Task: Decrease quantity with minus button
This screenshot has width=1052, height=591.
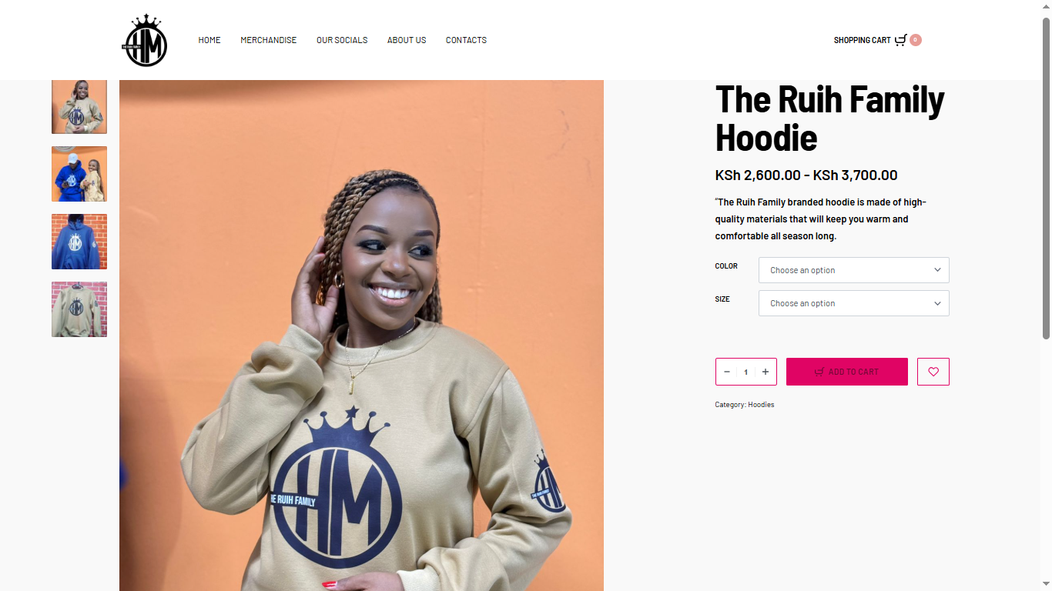Action: 727,372
